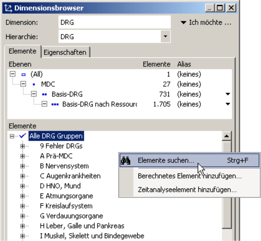The width and height of the screenshot is (261, 241).
Task: Open the Ich möchte menu
Action: click(x=206, y=22)
